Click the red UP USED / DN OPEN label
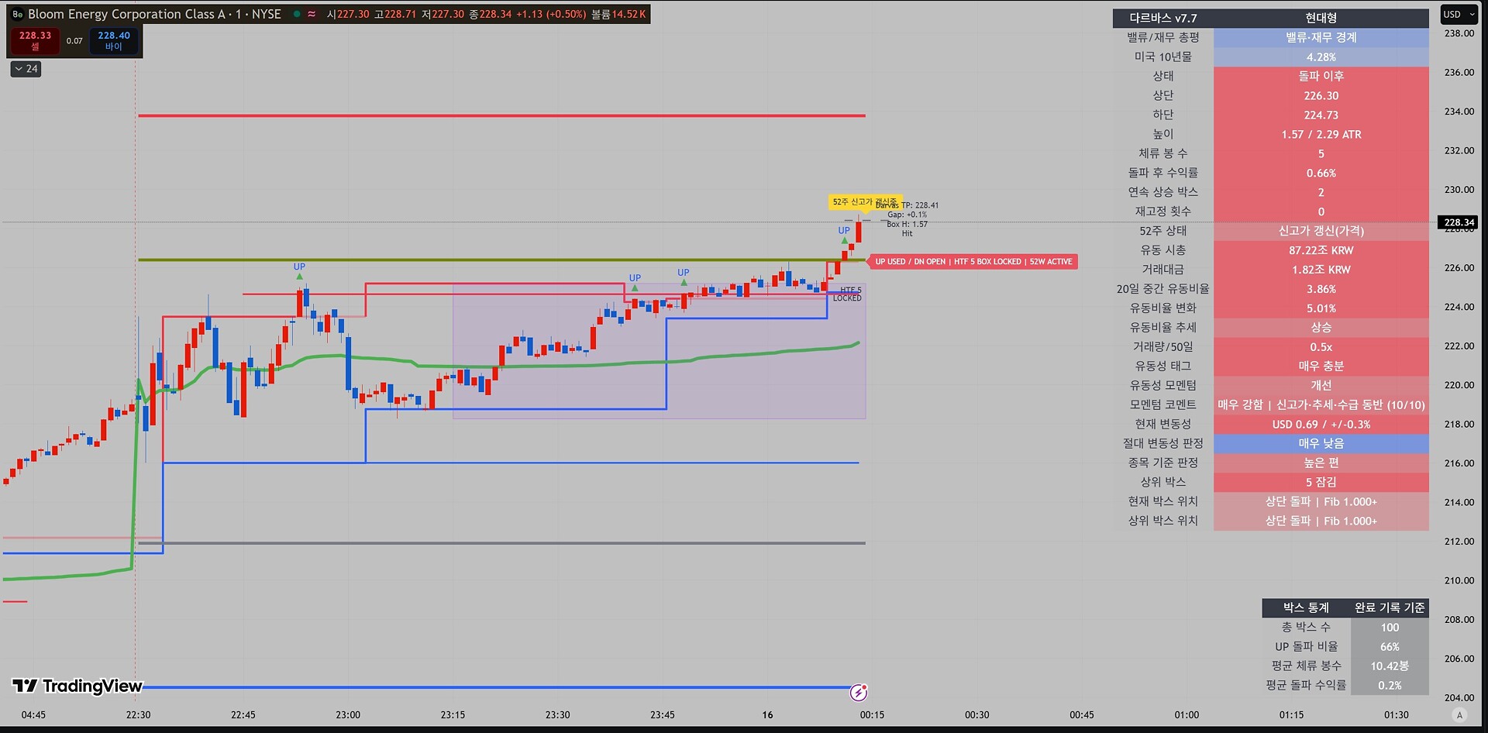Image resolution: width=1488 pixels, height=733 pixels. point(973,262)
